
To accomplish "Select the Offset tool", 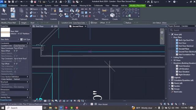I will tap(66, 10).
